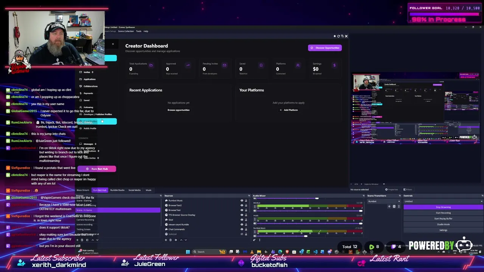Open the Rumbot scene transition dropdown
484x272 pixels.
(384, 201)
